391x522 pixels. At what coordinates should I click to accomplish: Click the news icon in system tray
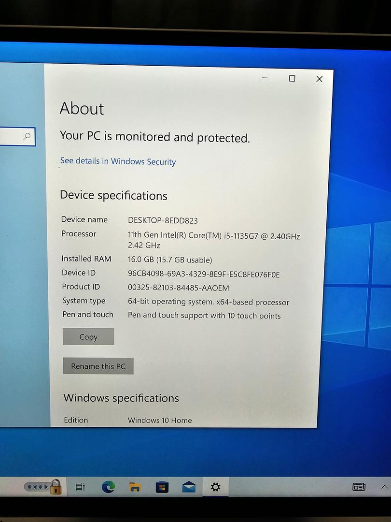click(359, 487)
